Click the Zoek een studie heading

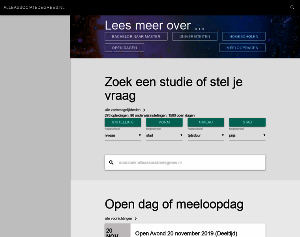[x=174, y=88]
